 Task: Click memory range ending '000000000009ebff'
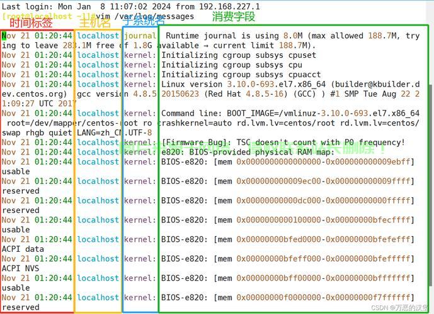coord(323,161)
